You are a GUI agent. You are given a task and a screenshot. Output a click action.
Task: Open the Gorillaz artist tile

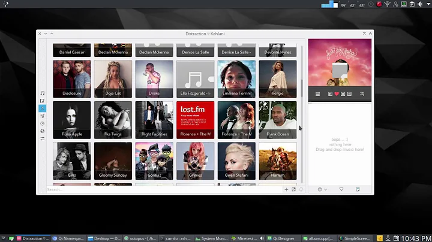point(154,161)
